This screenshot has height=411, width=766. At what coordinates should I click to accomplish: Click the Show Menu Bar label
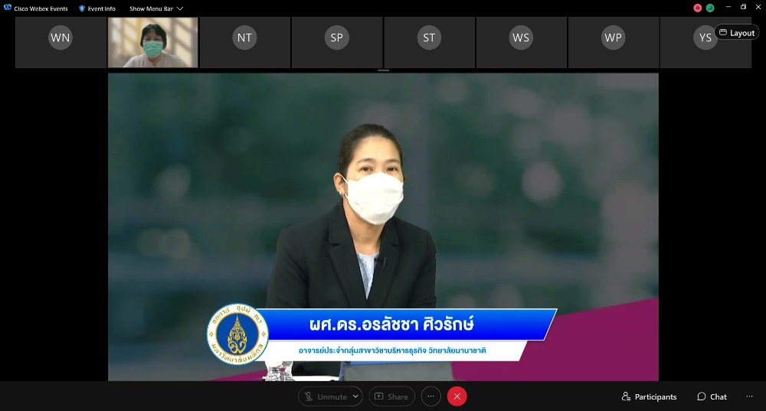[151, 8]
